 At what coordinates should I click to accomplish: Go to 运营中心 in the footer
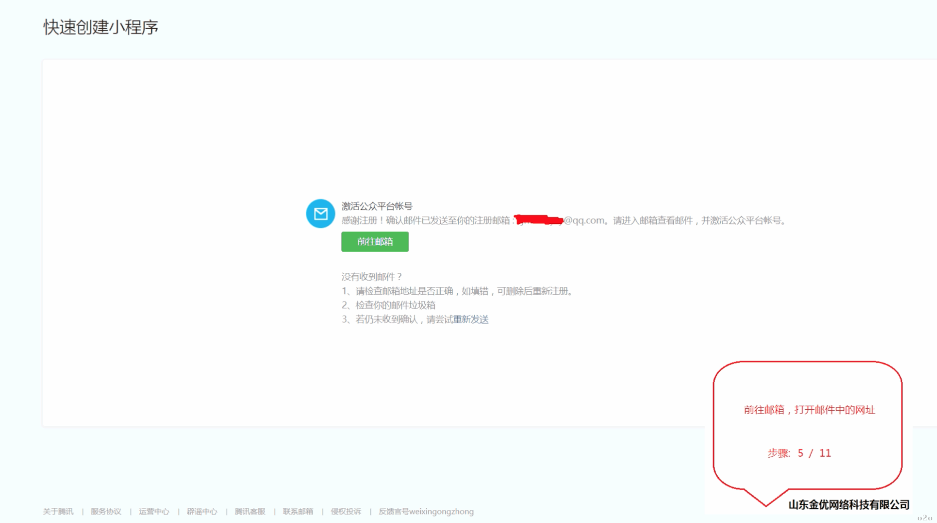point(154,512)
